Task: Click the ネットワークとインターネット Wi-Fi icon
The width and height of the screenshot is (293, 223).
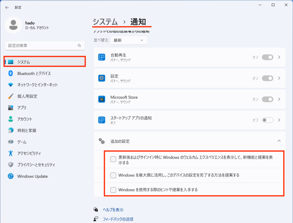Action: click(x=11, y=85)
